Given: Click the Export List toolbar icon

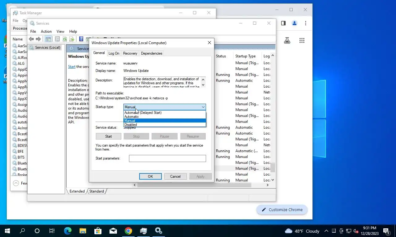Looking at the screenshot, I should pyautogui.click(x=72, y=39).
